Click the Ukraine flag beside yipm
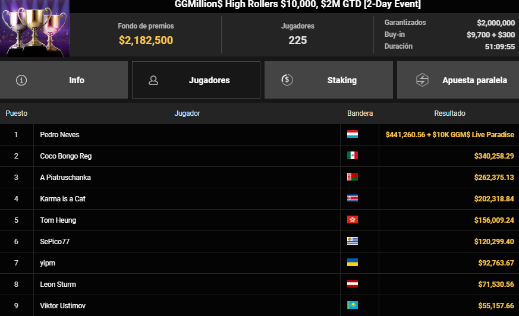Screen dimensions: 519x316 [352, 263]
